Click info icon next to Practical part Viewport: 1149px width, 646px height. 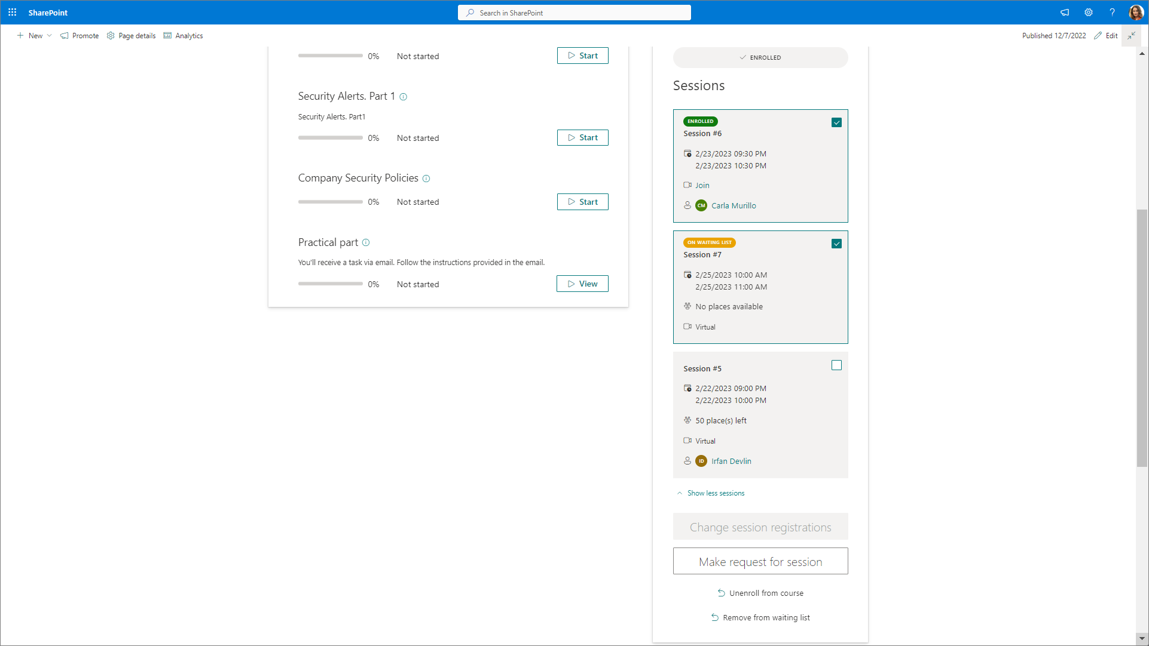(366, 242)
